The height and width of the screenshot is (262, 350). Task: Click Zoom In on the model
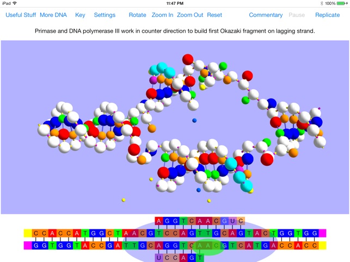point(163,15)
